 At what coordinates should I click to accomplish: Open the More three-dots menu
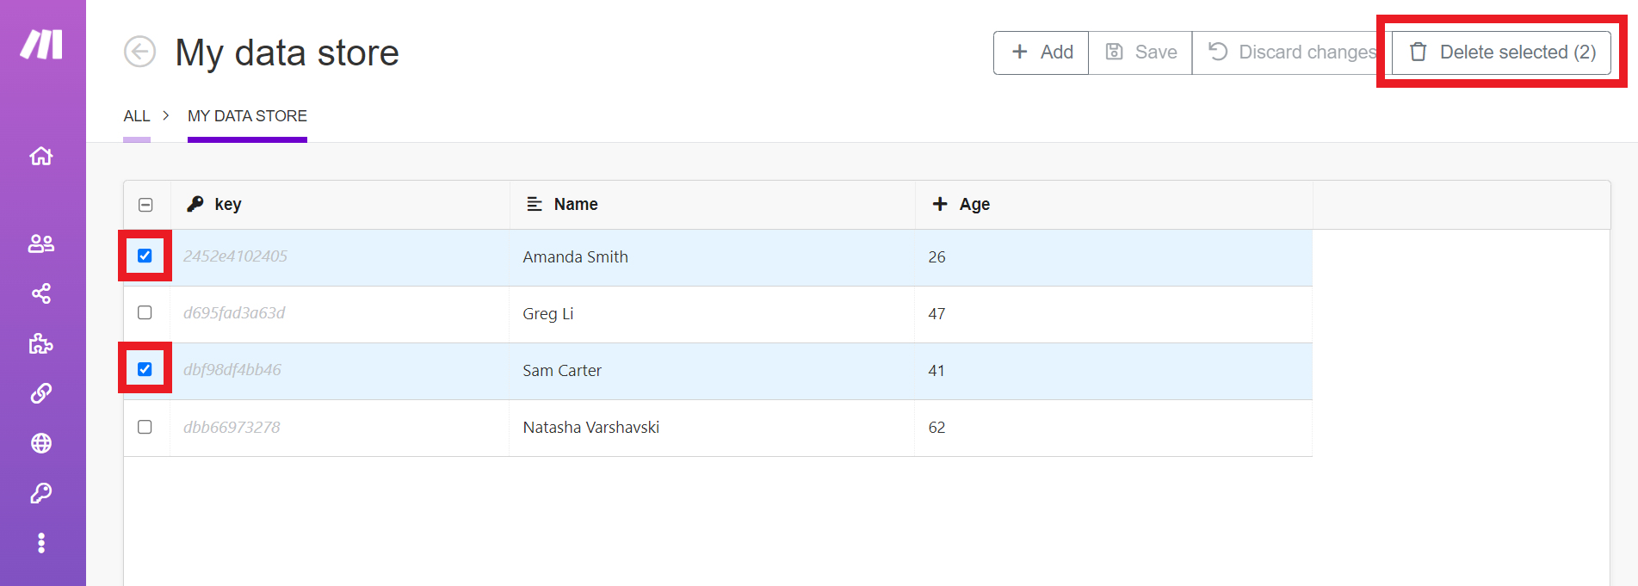pyautogui.click(x=41, y=543)
